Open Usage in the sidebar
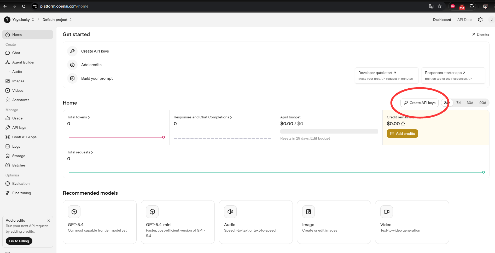495x253 pixels. pos(28,118)
